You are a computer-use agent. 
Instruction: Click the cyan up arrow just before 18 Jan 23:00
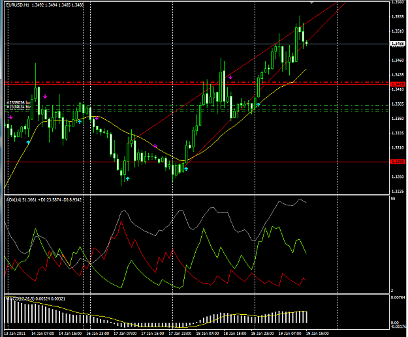point(258,104)
